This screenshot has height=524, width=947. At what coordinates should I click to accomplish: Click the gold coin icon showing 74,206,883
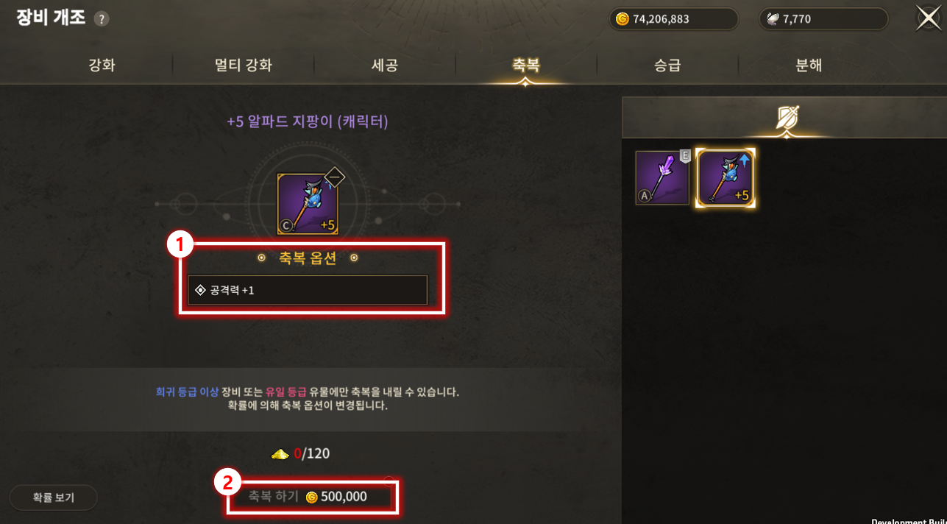point(623,19)
